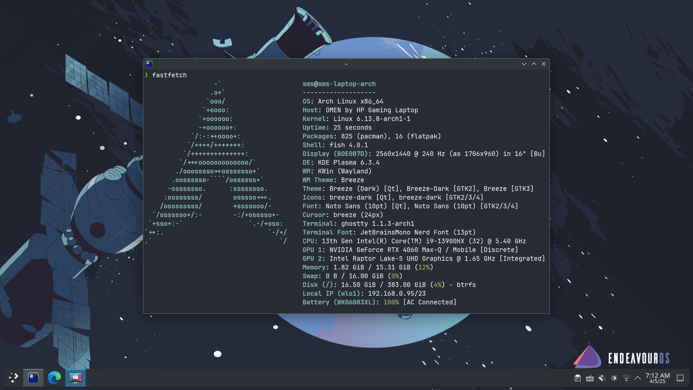Viewport: 693px width, 390px height.
Task: Click 'Display (BOE0B7D)' line
Action: pyautogui.click(x=423, y=154)
